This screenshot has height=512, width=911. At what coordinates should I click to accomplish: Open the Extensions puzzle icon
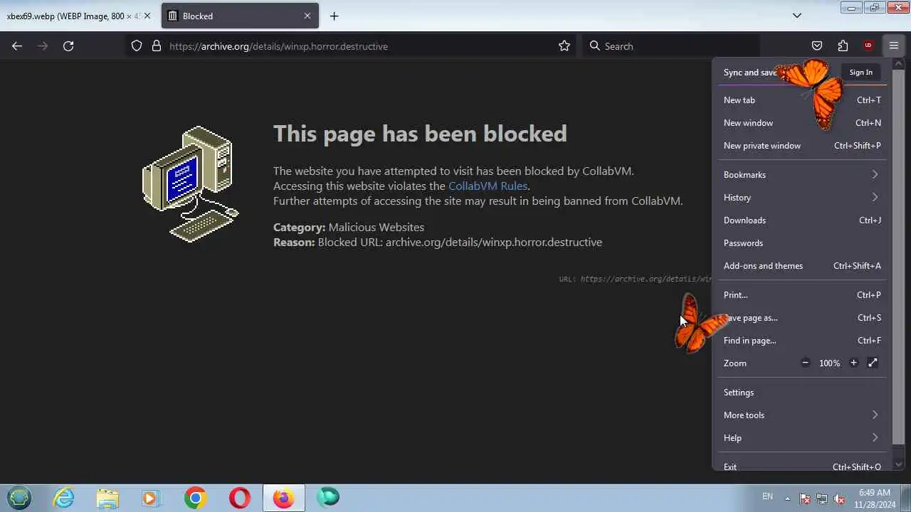pos(843,46)
